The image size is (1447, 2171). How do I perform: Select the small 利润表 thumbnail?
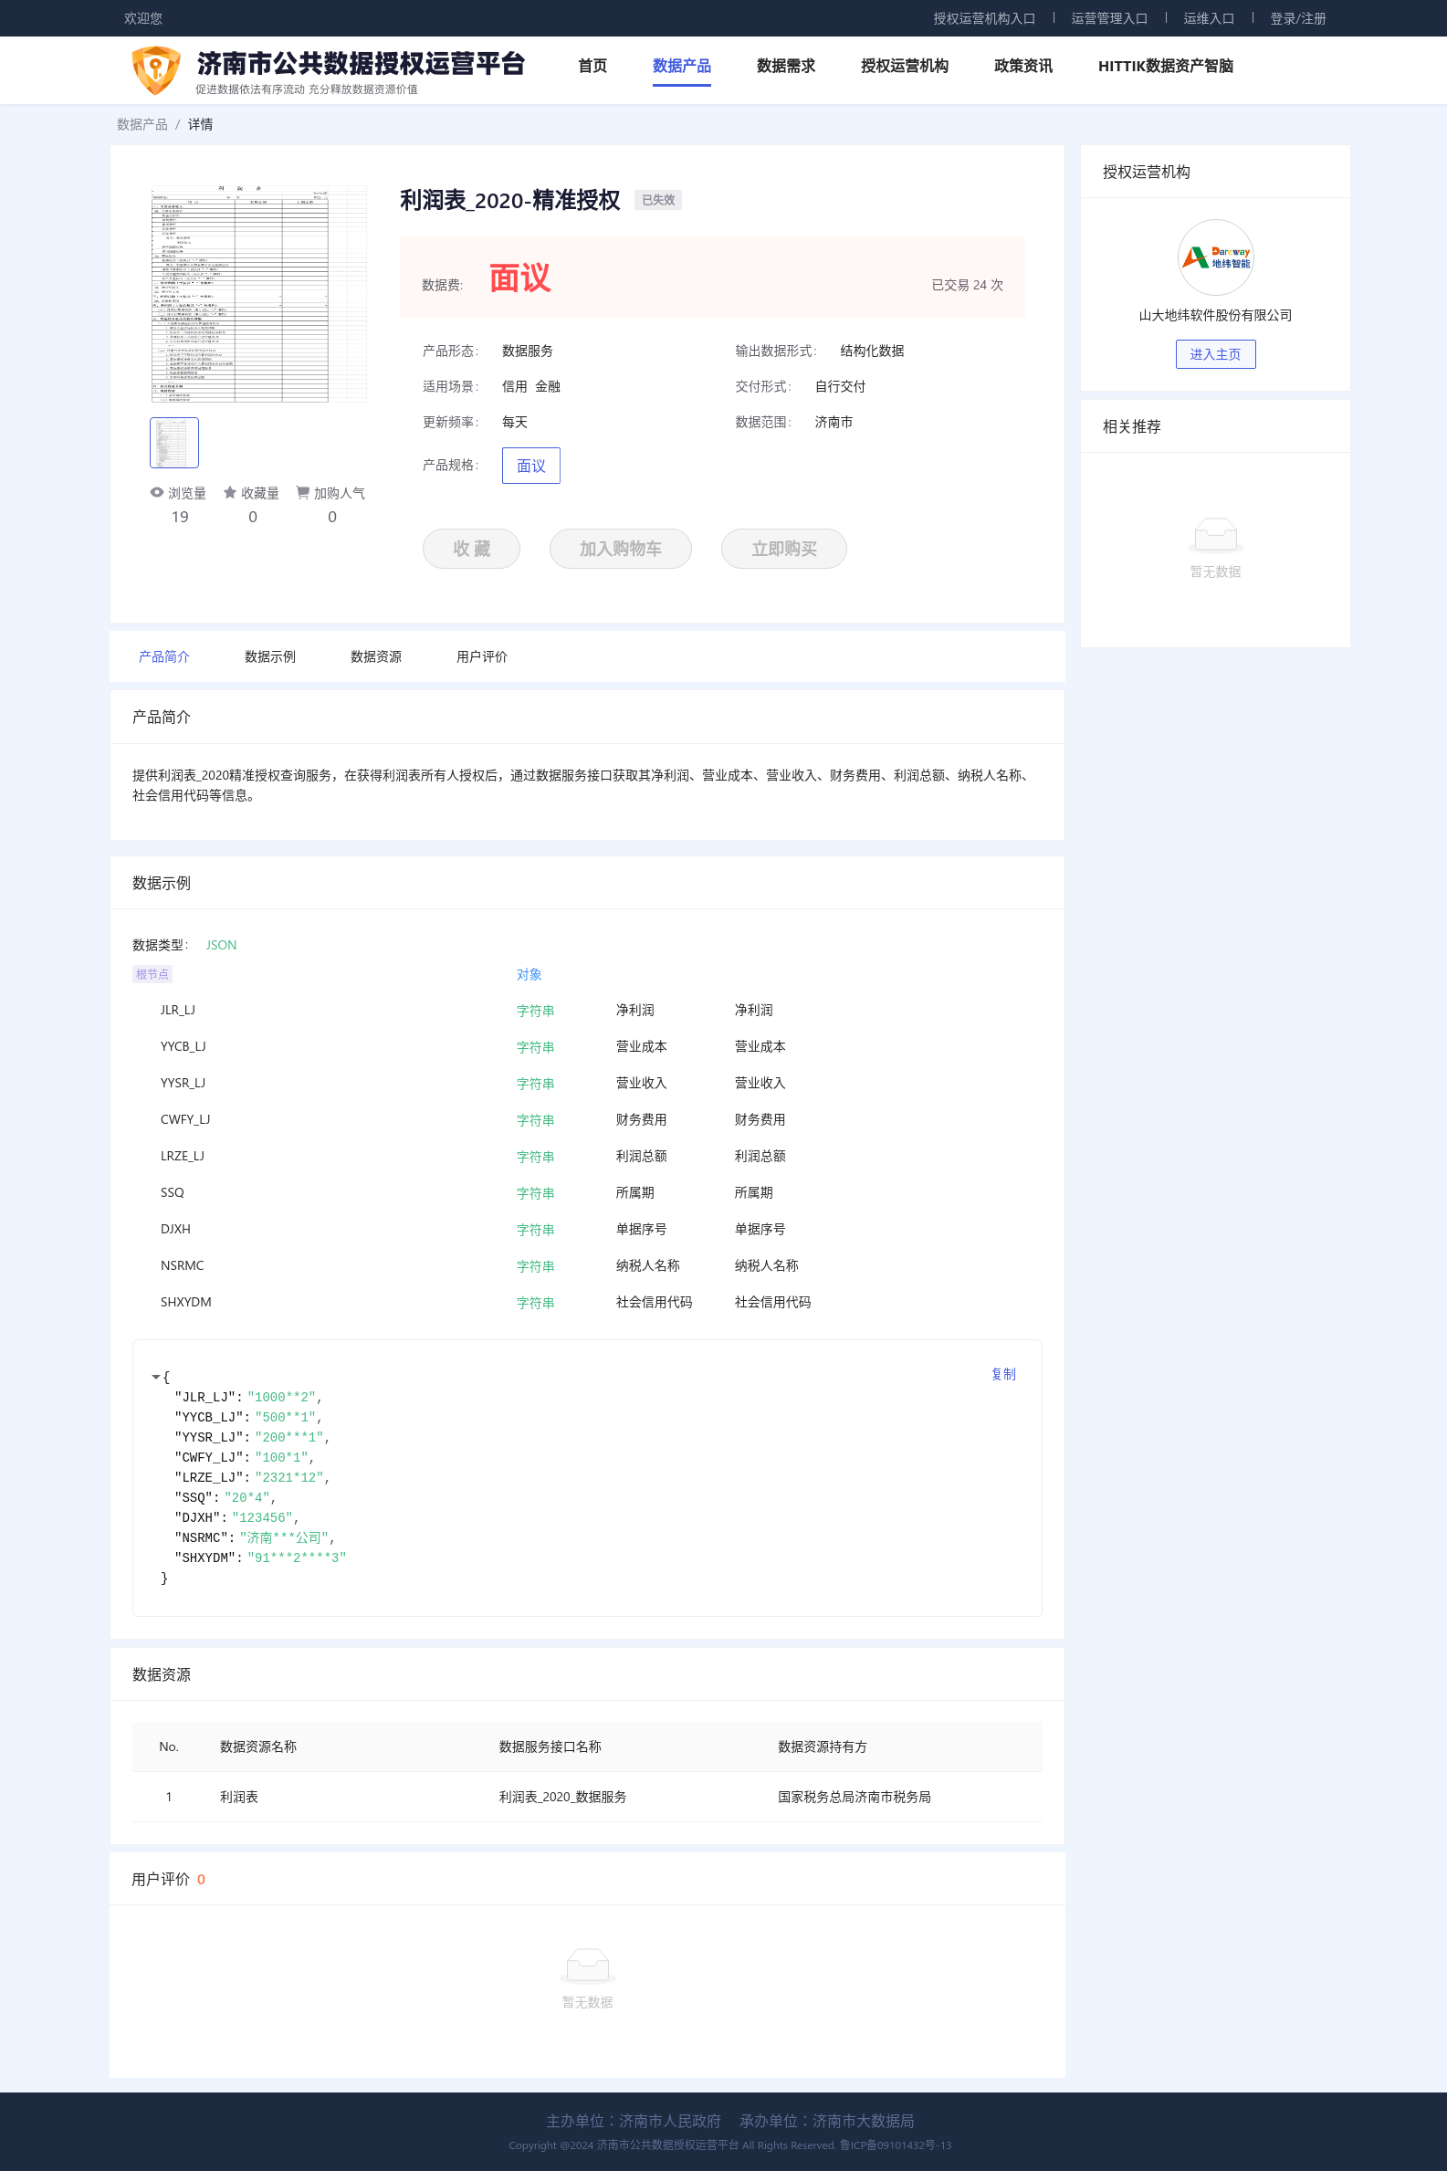coord(173,442)
